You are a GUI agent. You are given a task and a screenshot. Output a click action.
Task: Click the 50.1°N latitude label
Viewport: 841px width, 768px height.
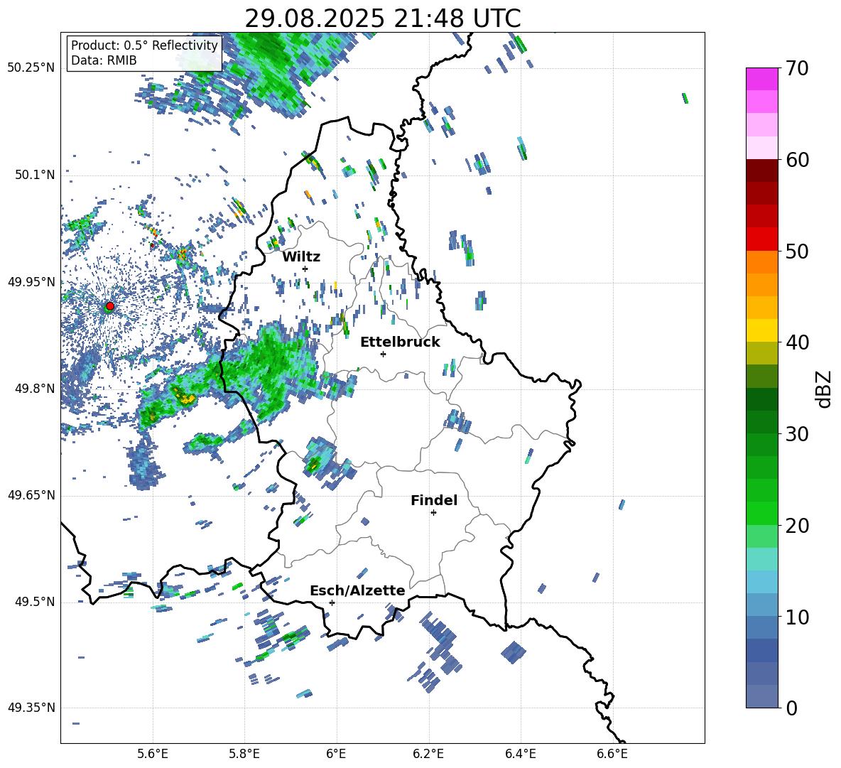(35, 175)
